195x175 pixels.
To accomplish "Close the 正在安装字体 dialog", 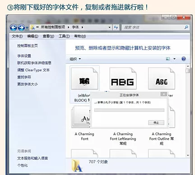I will tap(164, 94).
